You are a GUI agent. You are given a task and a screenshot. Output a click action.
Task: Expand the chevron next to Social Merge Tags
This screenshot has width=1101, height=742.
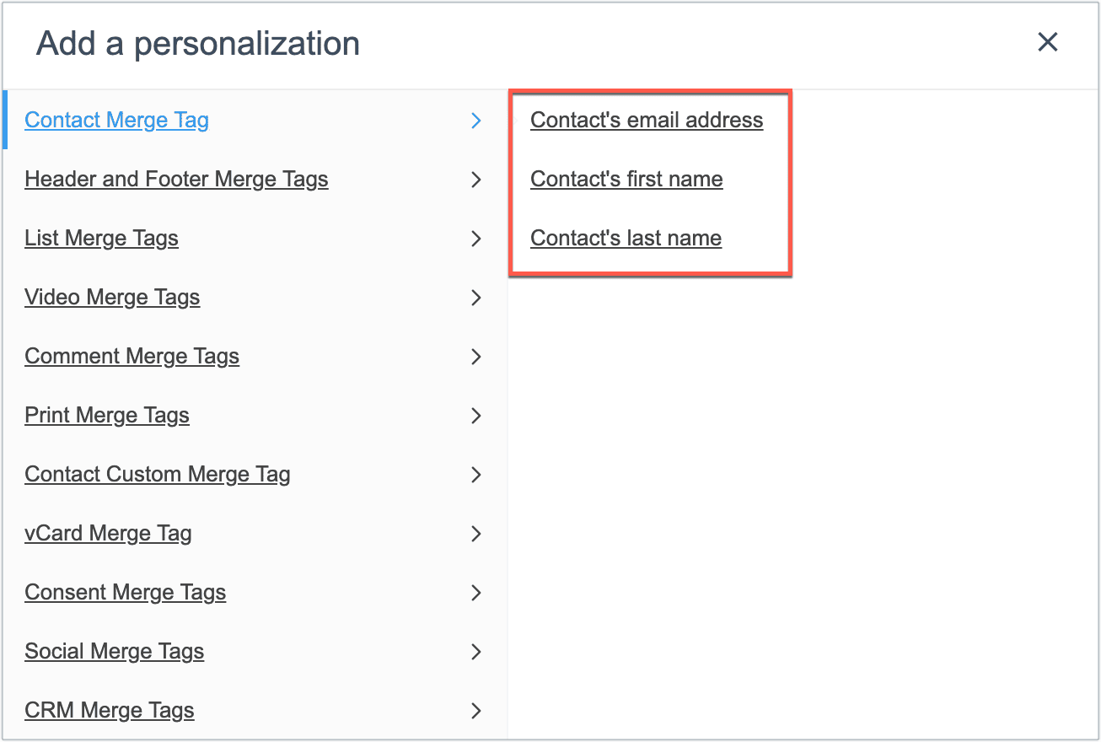point(476,652)
